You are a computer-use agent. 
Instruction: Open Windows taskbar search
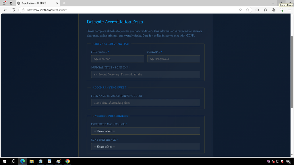13,161
